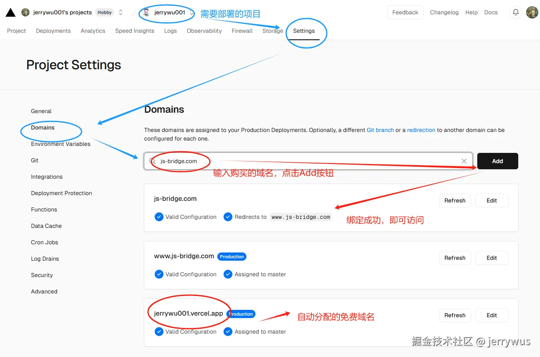
Task: Refresh the jerrywu001.vercel.app domain
Action: point(455,315)
